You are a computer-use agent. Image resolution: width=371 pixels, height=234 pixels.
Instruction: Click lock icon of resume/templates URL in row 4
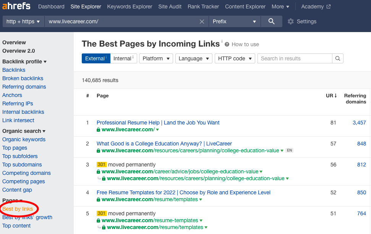99,200
